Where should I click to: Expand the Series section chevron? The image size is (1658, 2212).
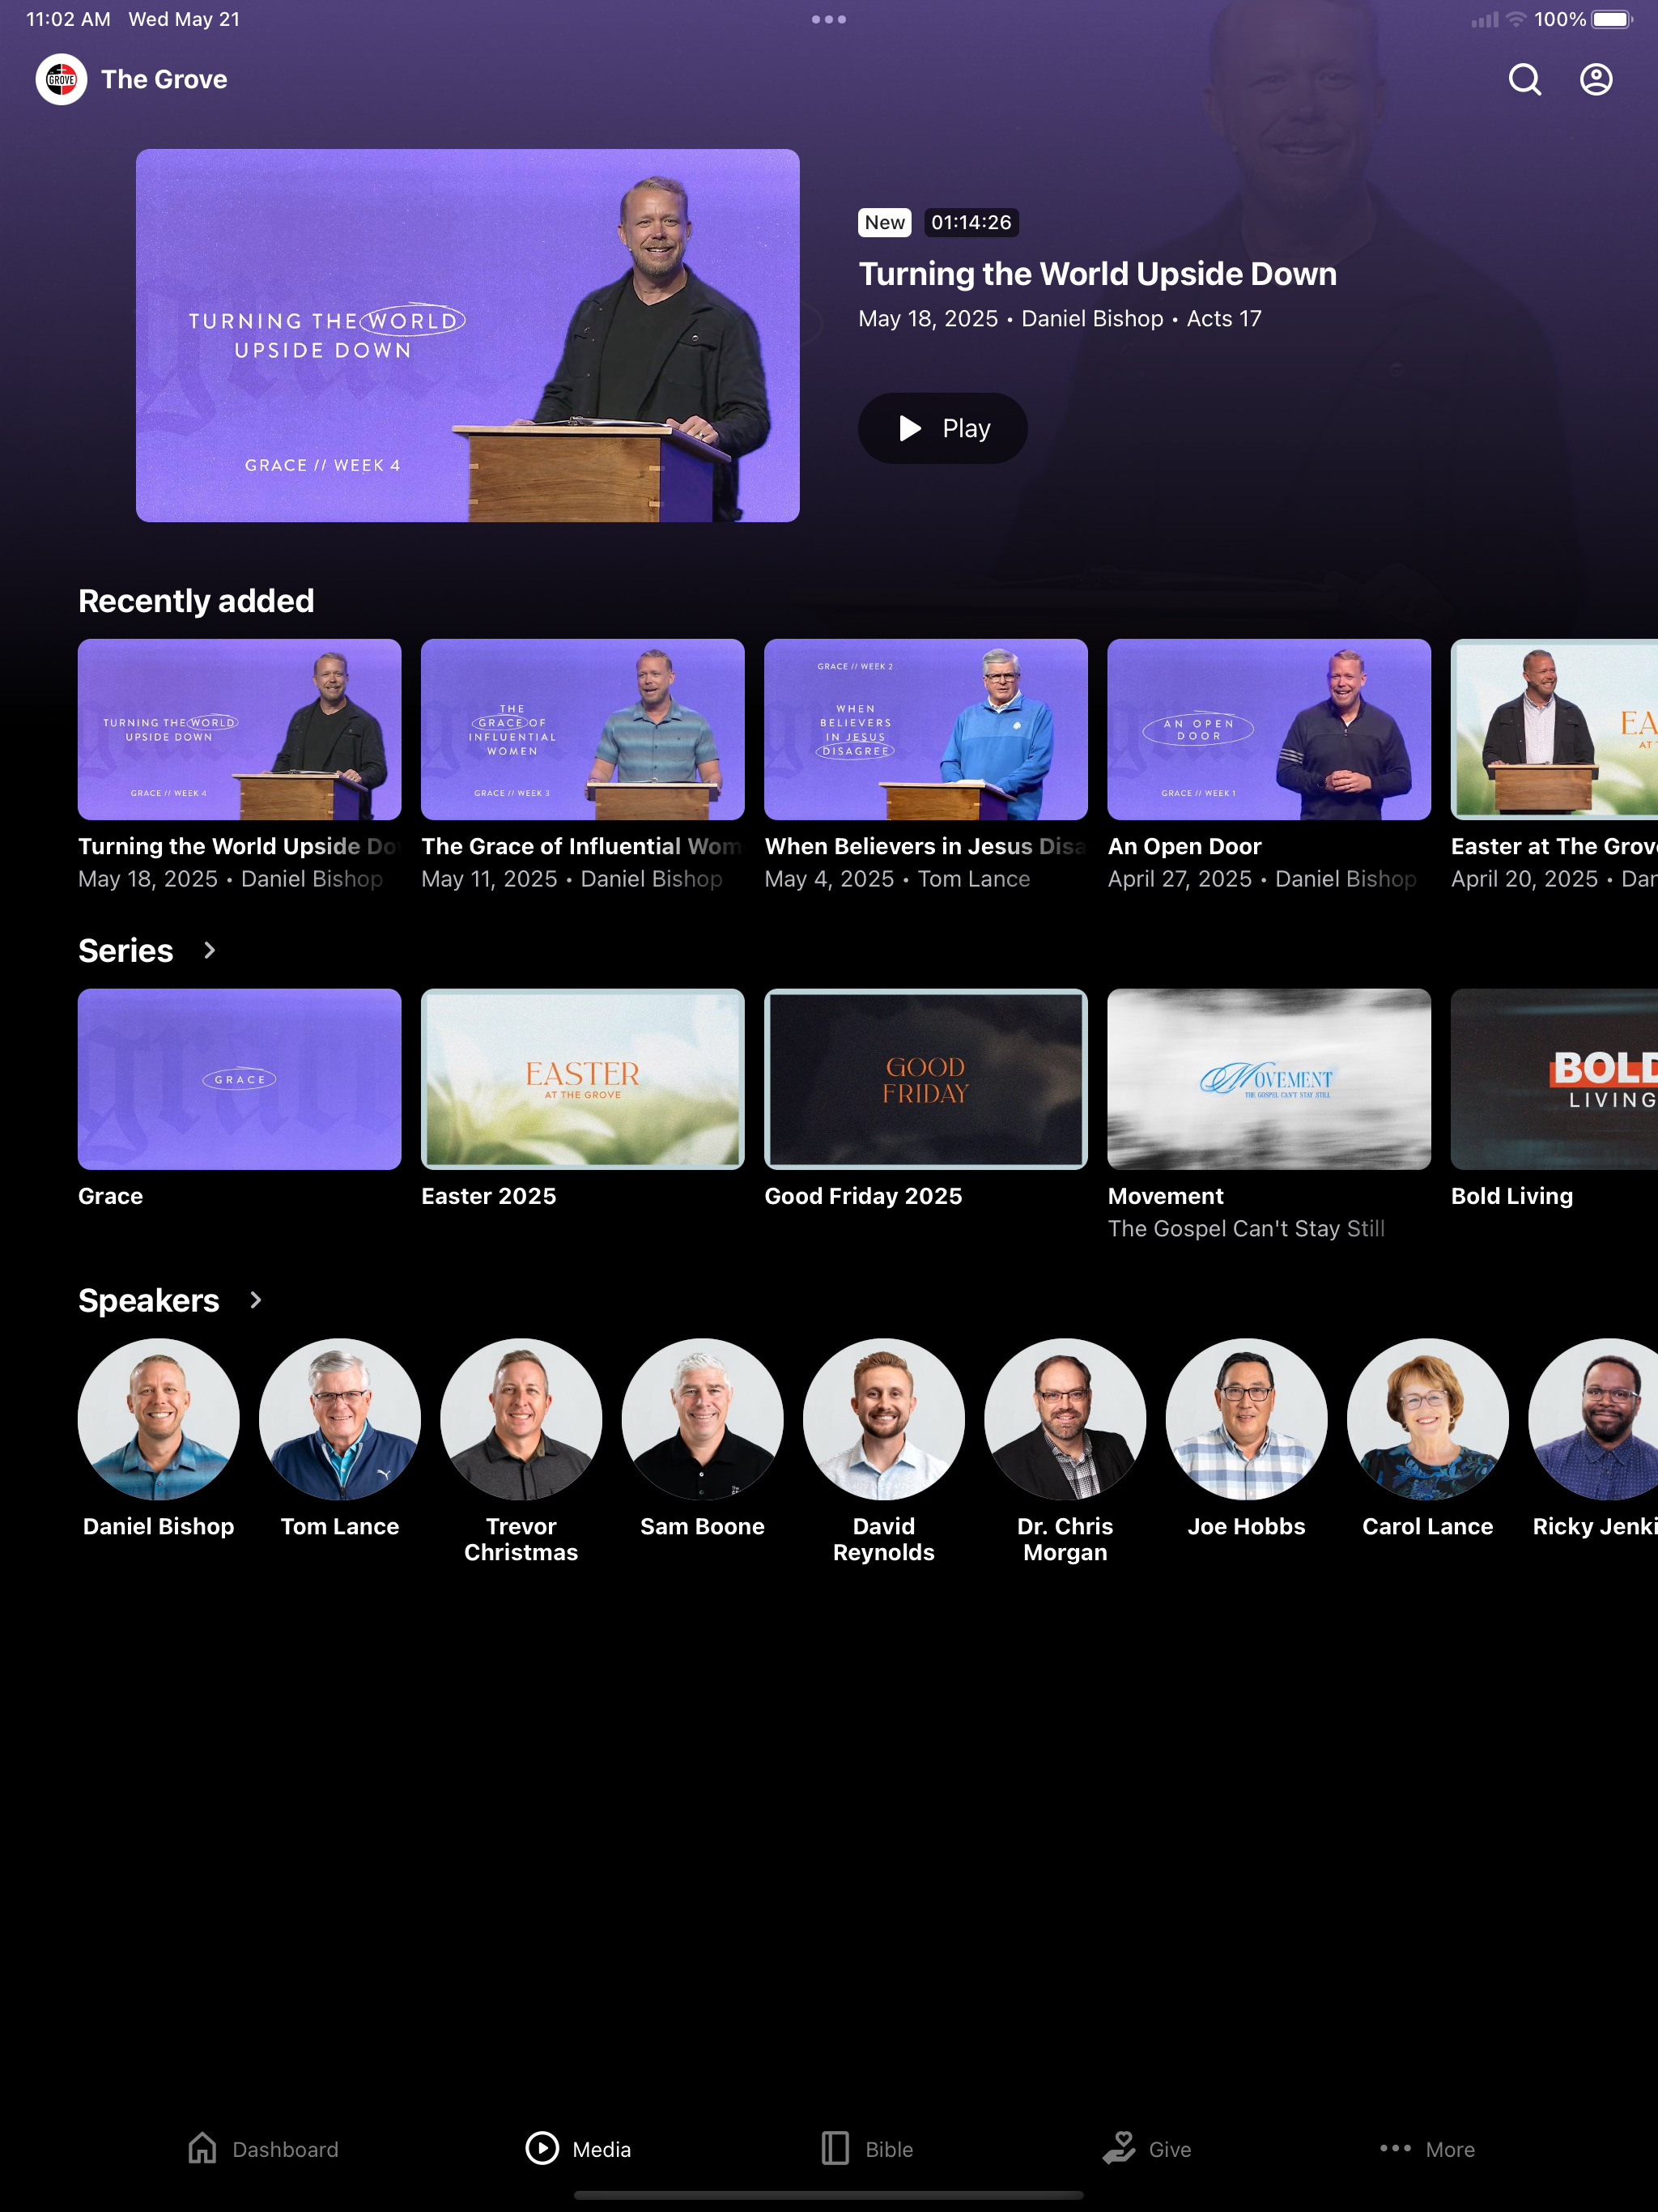209,950
